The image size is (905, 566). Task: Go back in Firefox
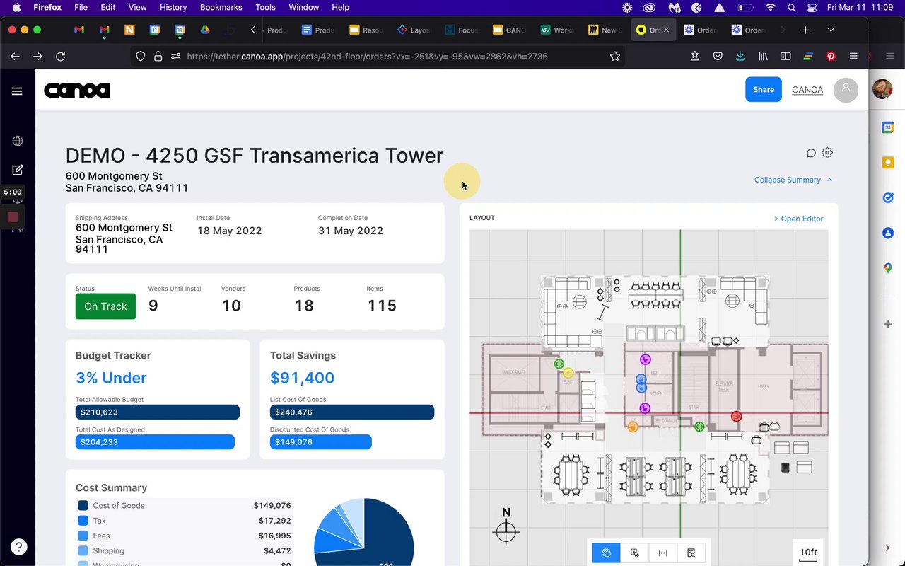16,57
